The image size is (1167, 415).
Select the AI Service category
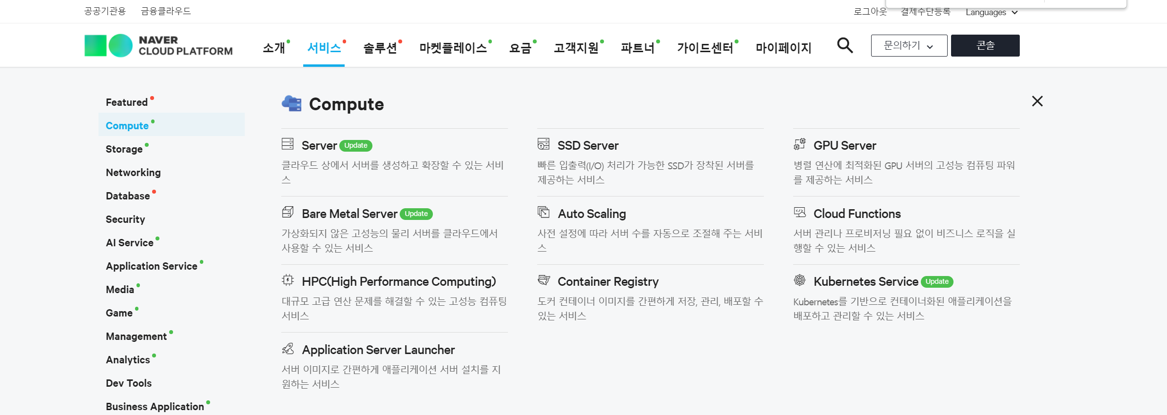click(x=130, y=242)
